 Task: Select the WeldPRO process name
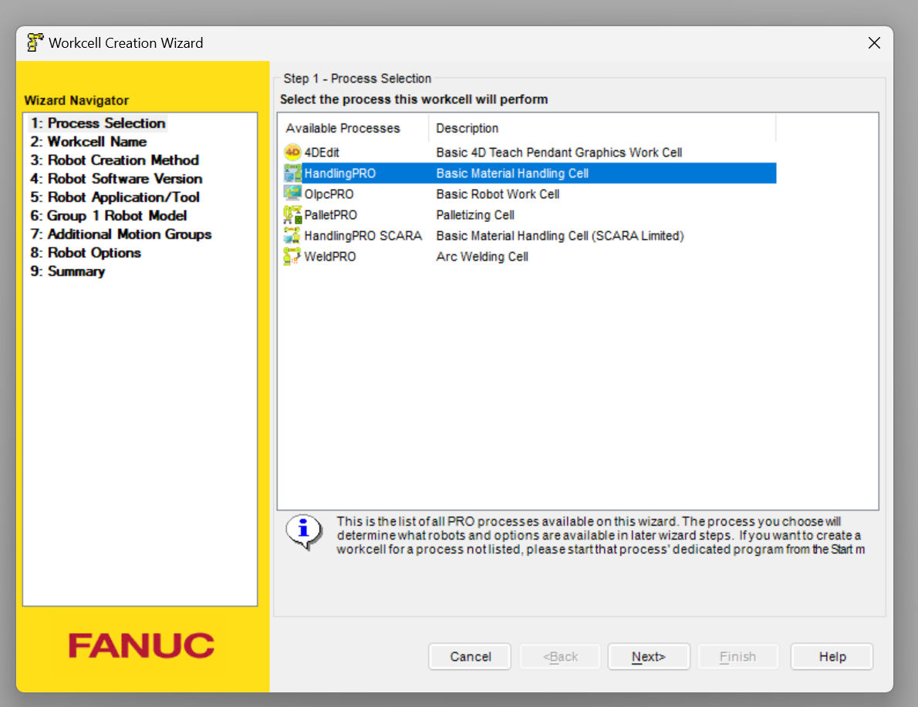pyautogui.click(x=329, y=257)
